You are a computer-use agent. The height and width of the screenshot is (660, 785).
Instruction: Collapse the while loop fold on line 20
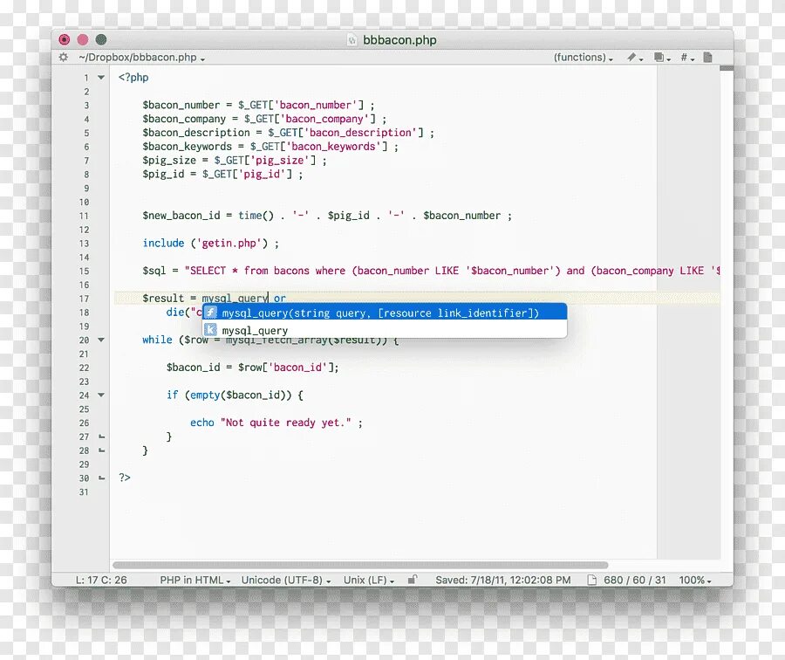[x=101, y=340]
